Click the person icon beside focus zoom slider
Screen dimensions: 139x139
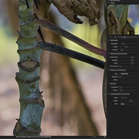pyautogui.click(x=115, y=37)
